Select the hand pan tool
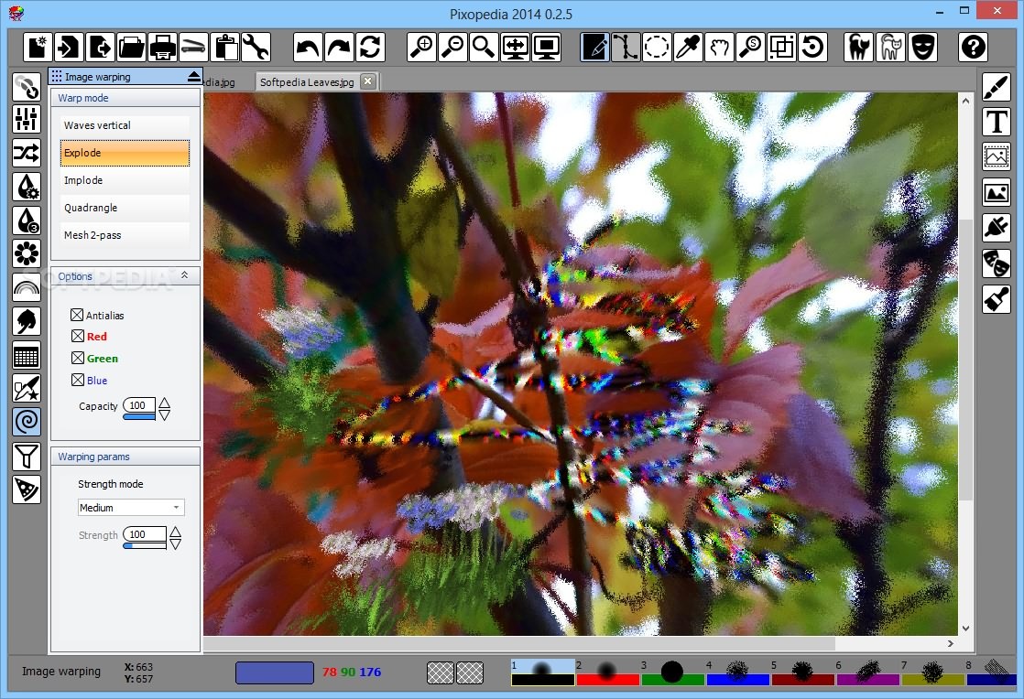The height and width of the screenshot is (699, 1024). [x=720, y=47]
